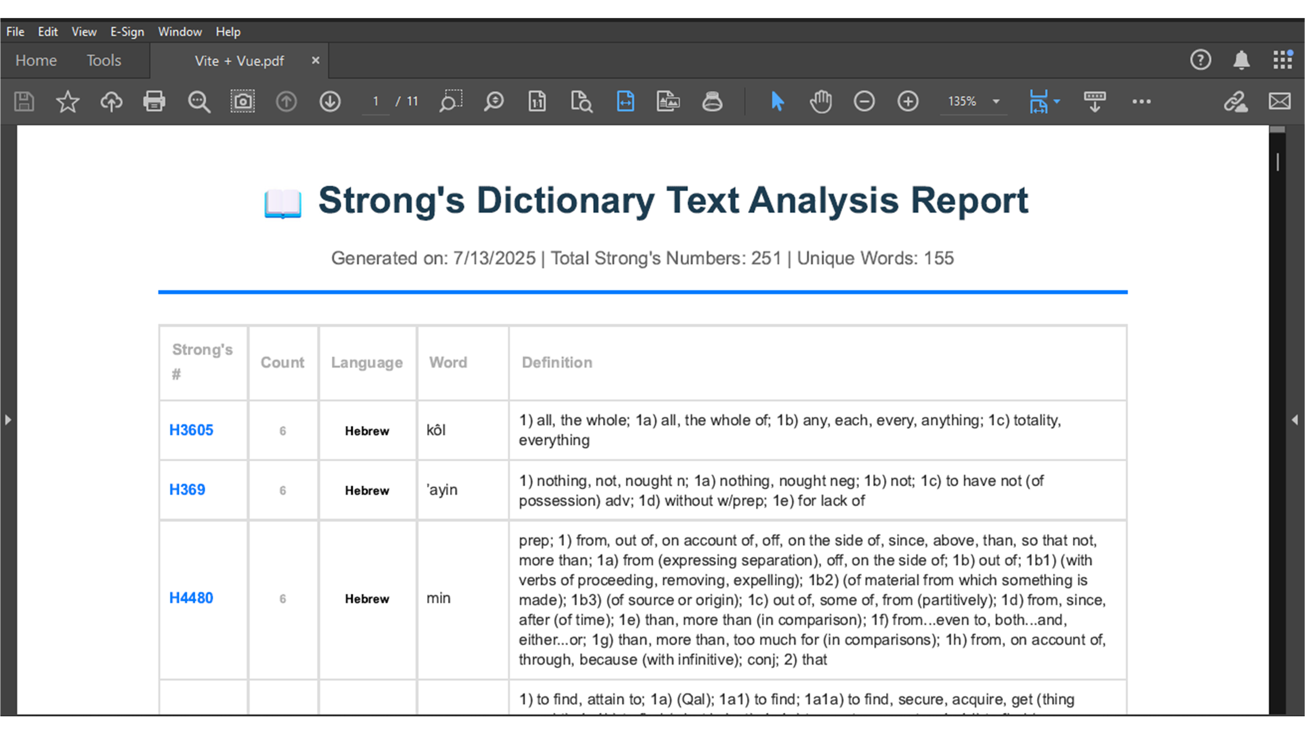Take a snapshot with the camera tool
This screenshot has height=734, width=1305.
point(243,101)
